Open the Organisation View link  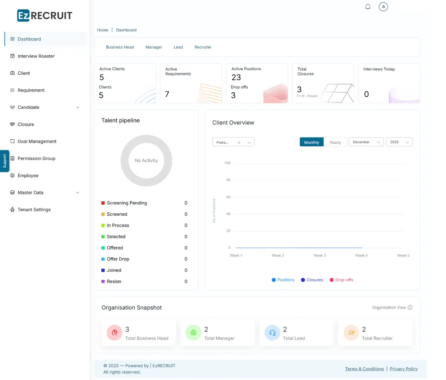click(x=392, y=308)
